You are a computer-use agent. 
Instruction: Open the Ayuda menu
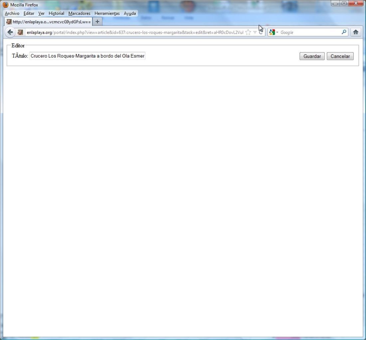(130, 13)
